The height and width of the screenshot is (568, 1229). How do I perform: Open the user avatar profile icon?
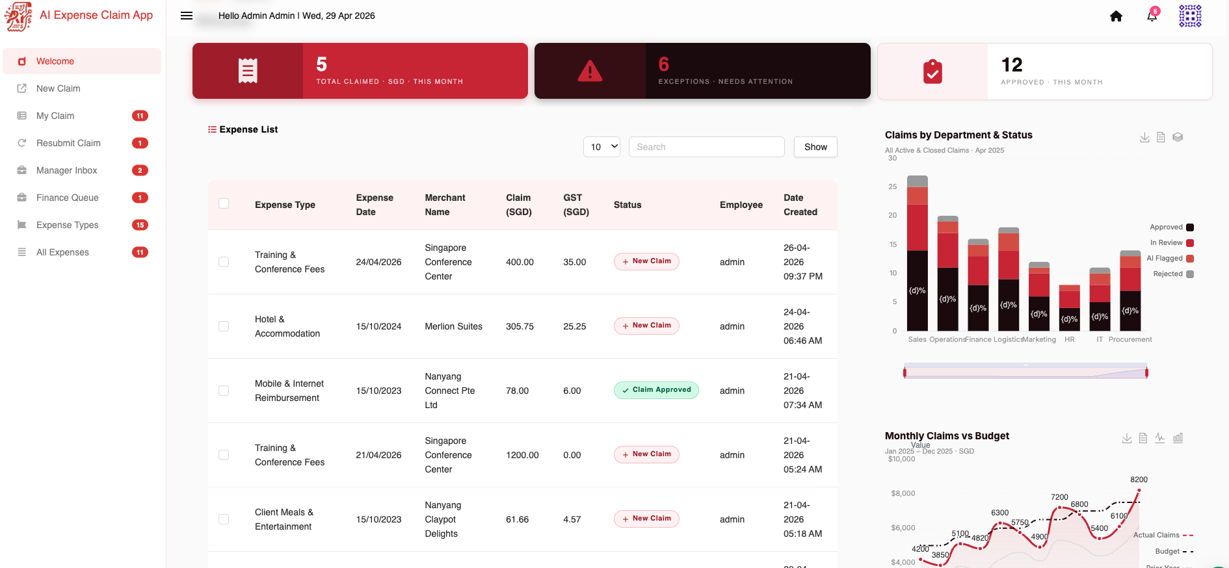coord(1190,16)
